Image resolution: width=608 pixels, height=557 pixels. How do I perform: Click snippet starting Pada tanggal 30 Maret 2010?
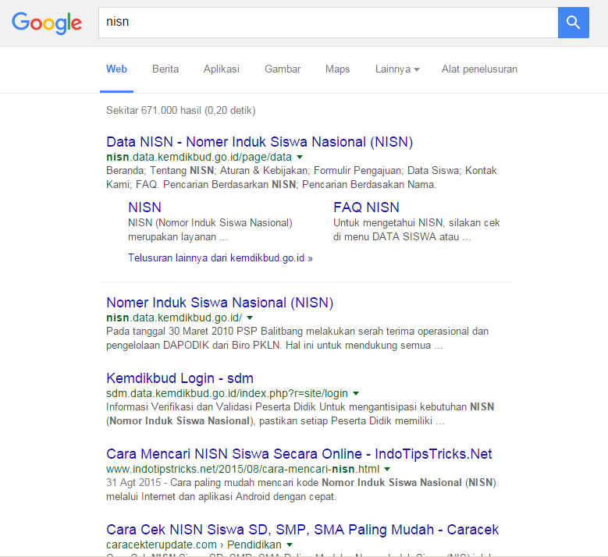(x=297, y=339)
